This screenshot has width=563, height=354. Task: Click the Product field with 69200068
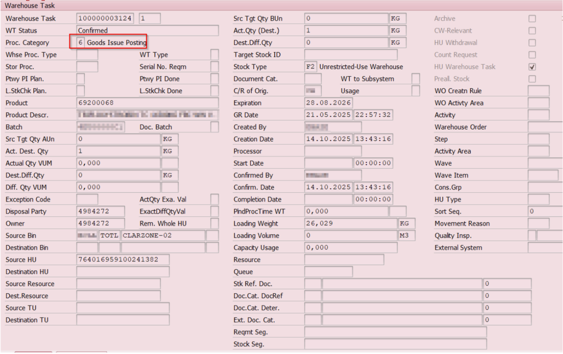[147, 103]
